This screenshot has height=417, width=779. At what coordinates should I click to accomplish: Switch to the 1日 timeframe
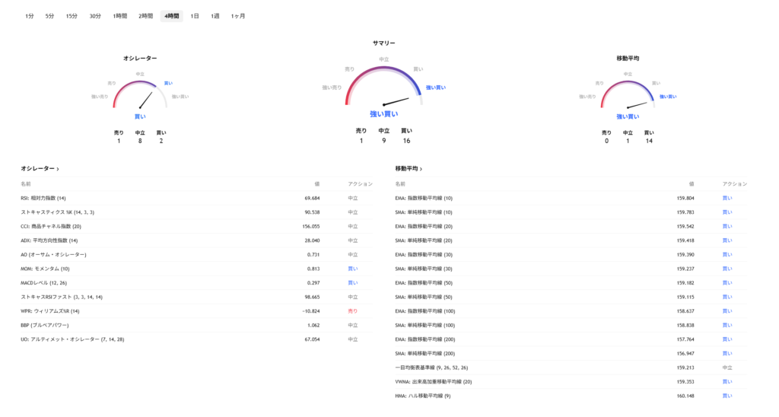click(195, 16)
